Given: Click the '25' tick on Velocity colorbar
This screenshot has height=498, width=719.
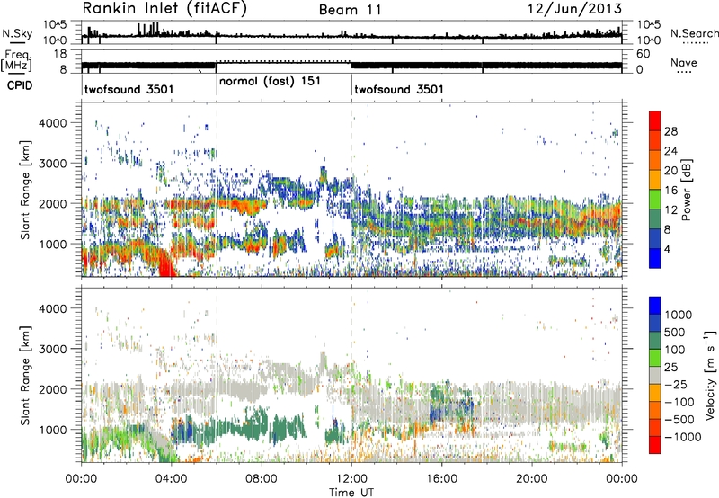Looking at the screenshot, I should pyautogui.click(x=670, y=368).
